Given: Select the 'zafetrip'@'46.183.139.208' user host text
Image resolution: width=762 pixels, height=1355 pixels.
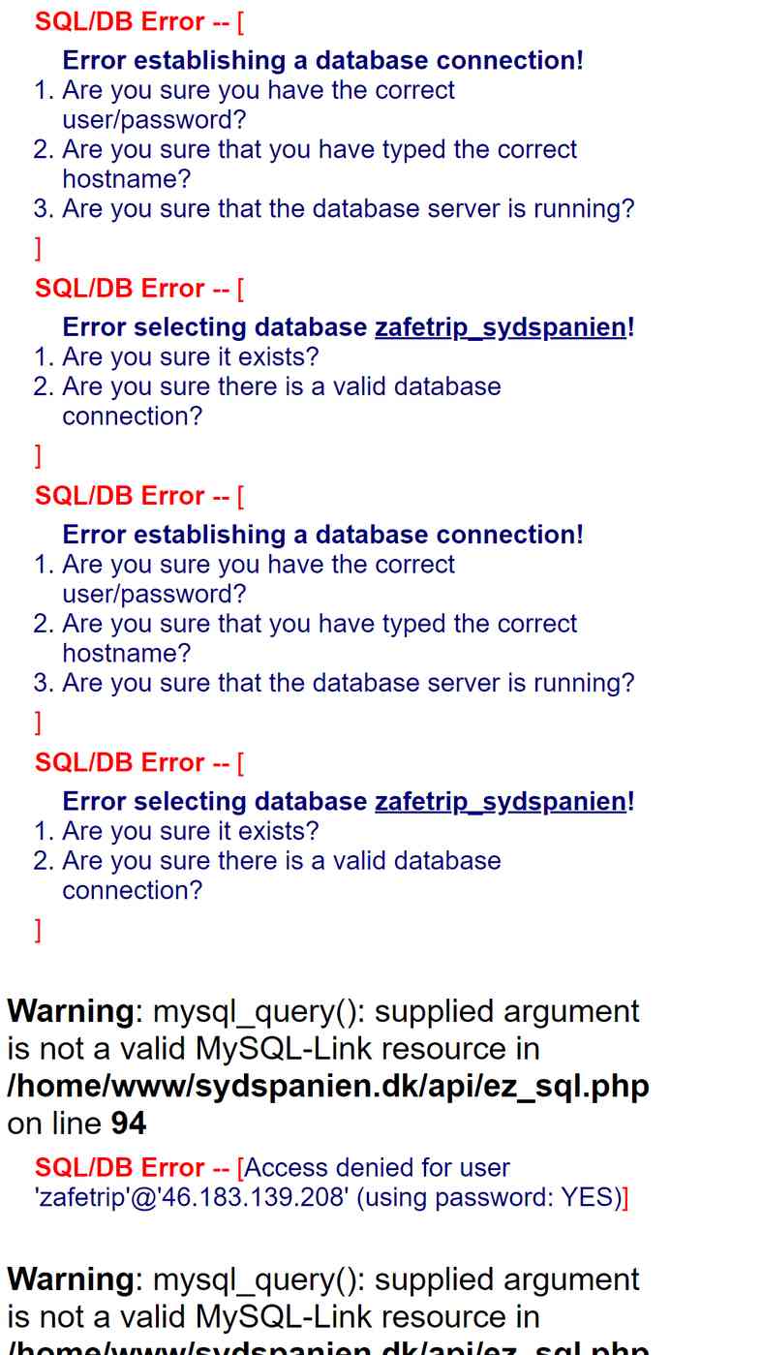Looking at the screenshot, I should click(x=193, y=1198).
